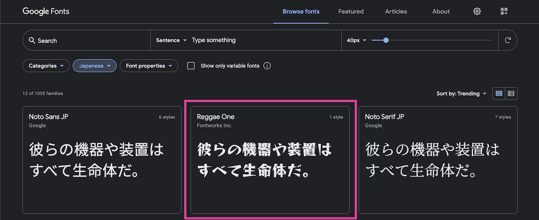
Task: Open the Reggae One font card
Action: coord(270,160)
